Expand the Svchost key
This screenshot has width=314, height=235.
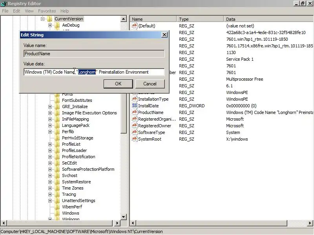click(50, 175)
